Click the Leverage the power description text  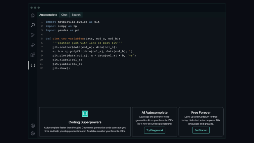(154, 120)
